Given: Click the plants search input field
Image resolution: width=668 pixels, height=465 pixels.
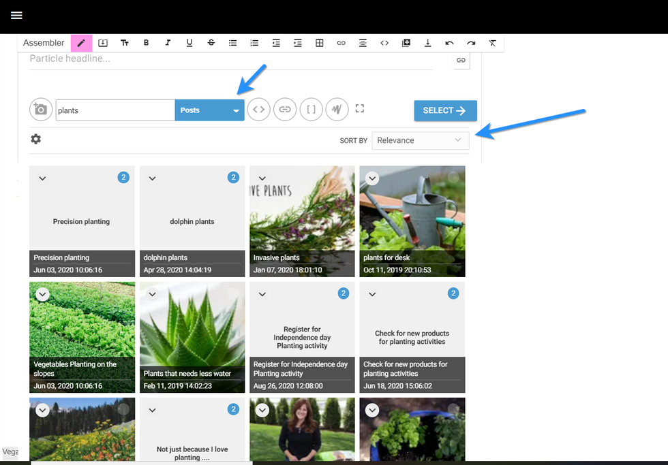Looking at the screenshot, I should tap(115, 110).
